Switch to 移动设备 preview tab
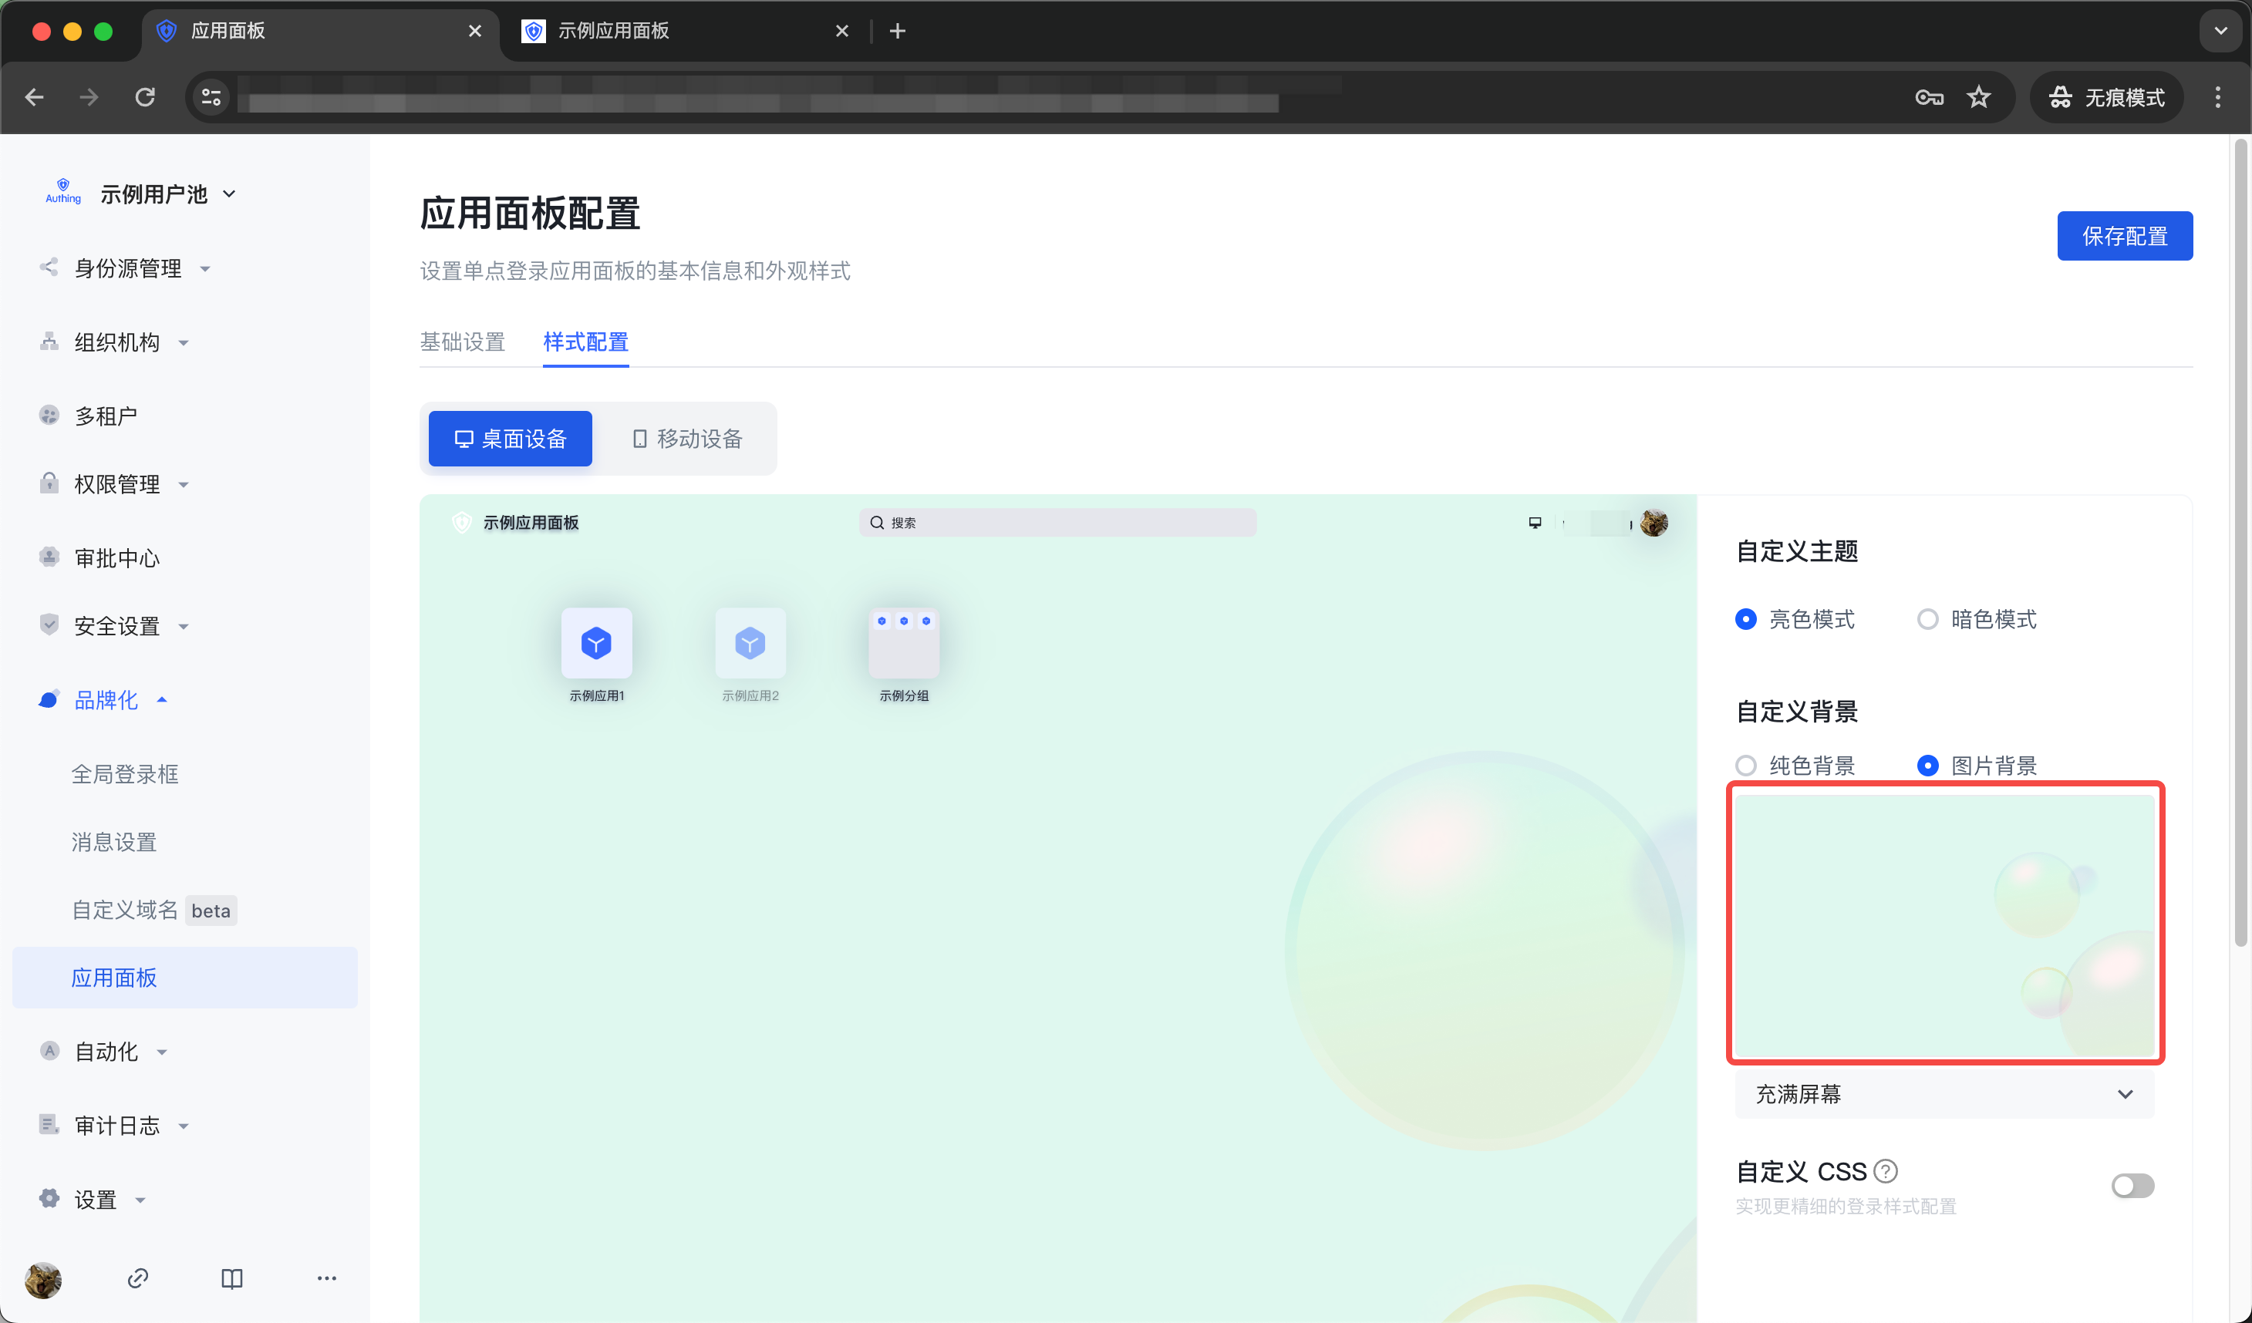2252x1323 pixels. [687, 439]
